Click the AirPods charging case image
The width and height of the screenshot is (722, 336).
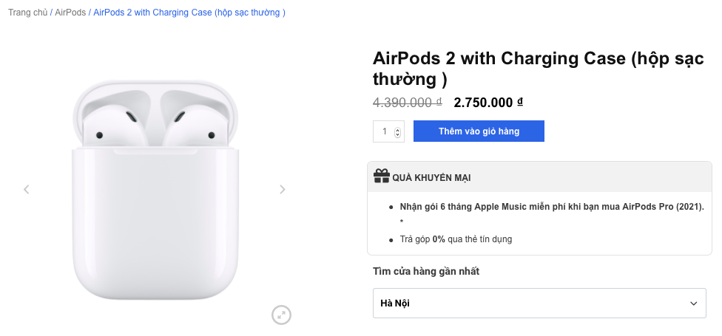[x=155, y=189]
